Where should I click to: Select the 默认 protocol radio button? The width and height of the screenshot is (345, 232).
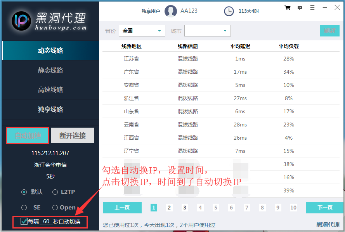[x=24, y=192]
